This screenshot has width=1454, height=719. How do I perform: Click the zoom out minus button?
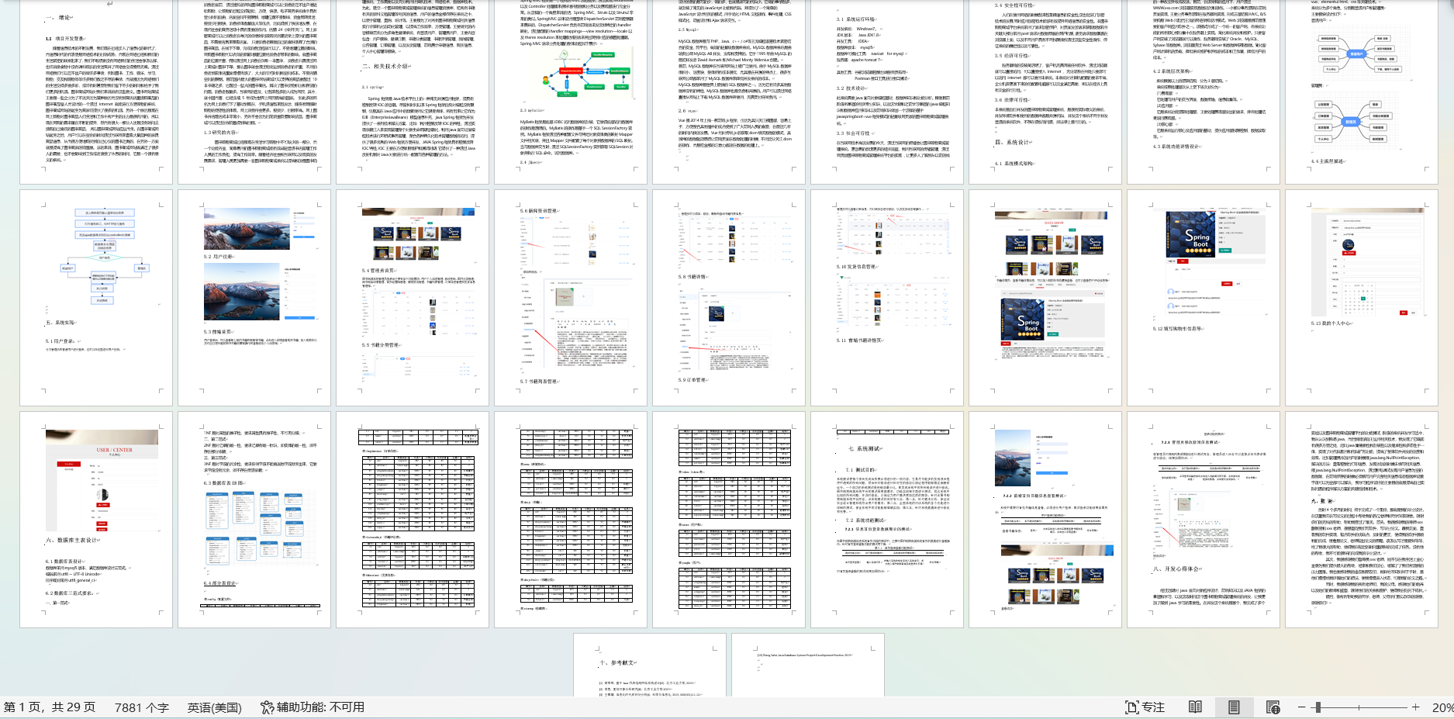click(1302, 707)
